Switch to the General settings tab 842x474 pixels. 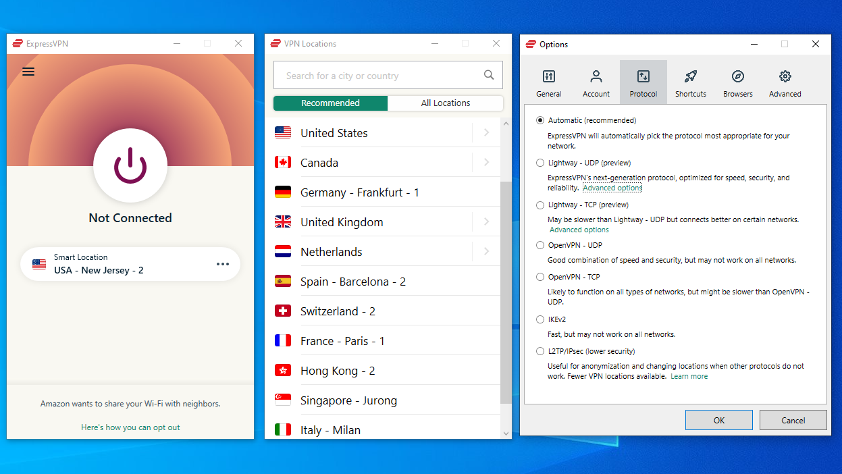(548, 82)
